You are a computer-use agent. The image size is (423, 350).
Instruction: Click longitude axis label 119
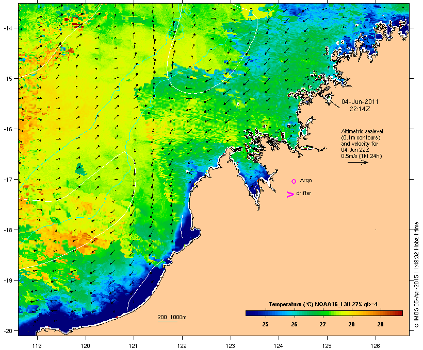tap(37, 346)
